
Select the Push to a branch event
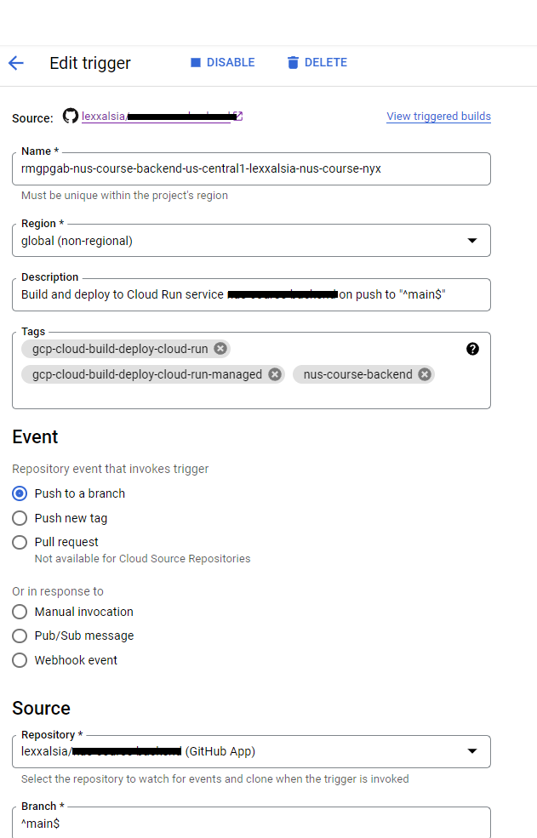19,493
